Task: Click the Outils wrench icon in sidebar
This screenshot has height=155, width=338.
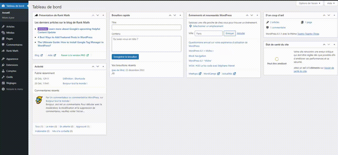Action: tap(3, 77)
